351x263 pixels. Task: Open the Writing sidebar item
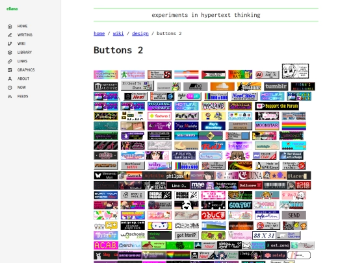point(25,35)
